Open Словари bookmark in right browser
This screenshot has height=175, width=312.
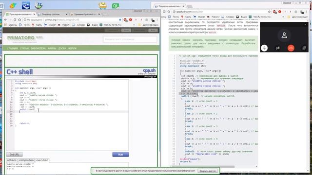point(228,17)
